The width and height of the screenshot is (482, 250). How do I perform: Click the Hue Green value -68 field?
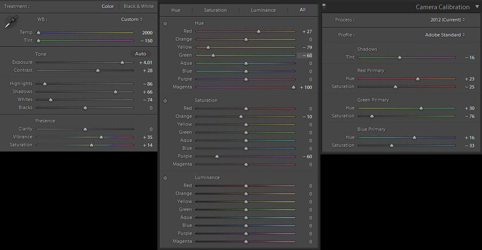[305, 56]
